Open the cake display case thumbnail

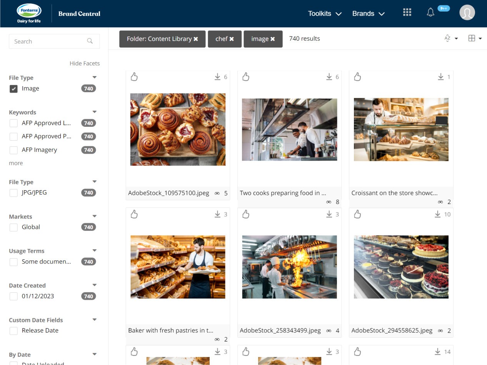(x=401, y=267)
